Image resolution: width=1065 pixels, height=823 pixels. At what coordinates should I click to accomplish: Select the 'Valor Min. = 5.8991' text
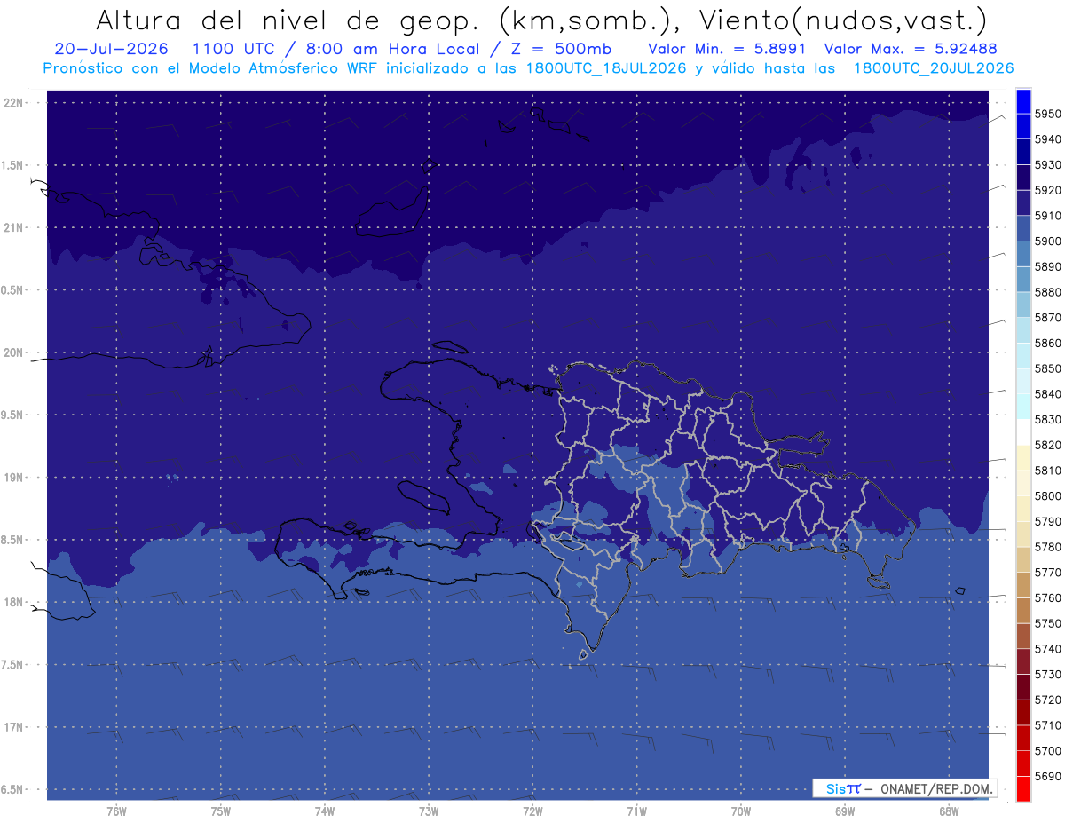coord(727,49)
